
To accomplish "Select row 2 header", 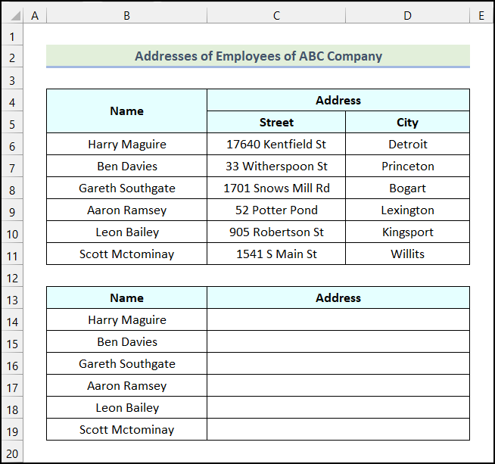I will point(12,58).
